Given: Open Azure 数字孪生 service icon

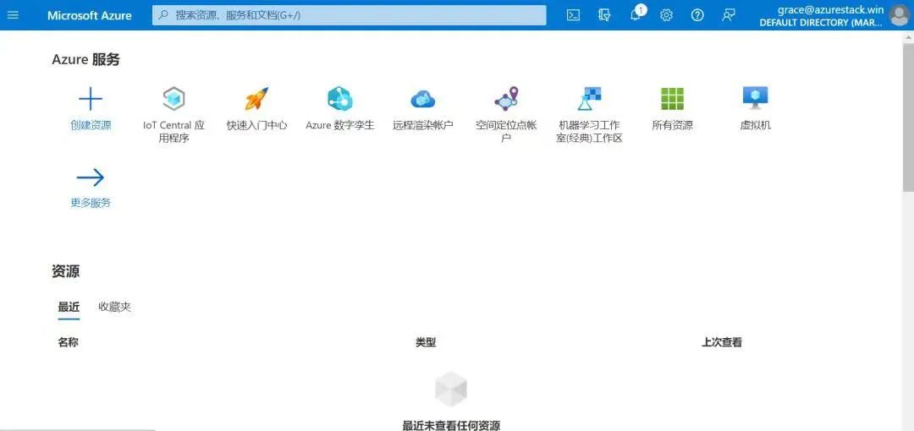Looking at the screenshot, I should (340, 98).
